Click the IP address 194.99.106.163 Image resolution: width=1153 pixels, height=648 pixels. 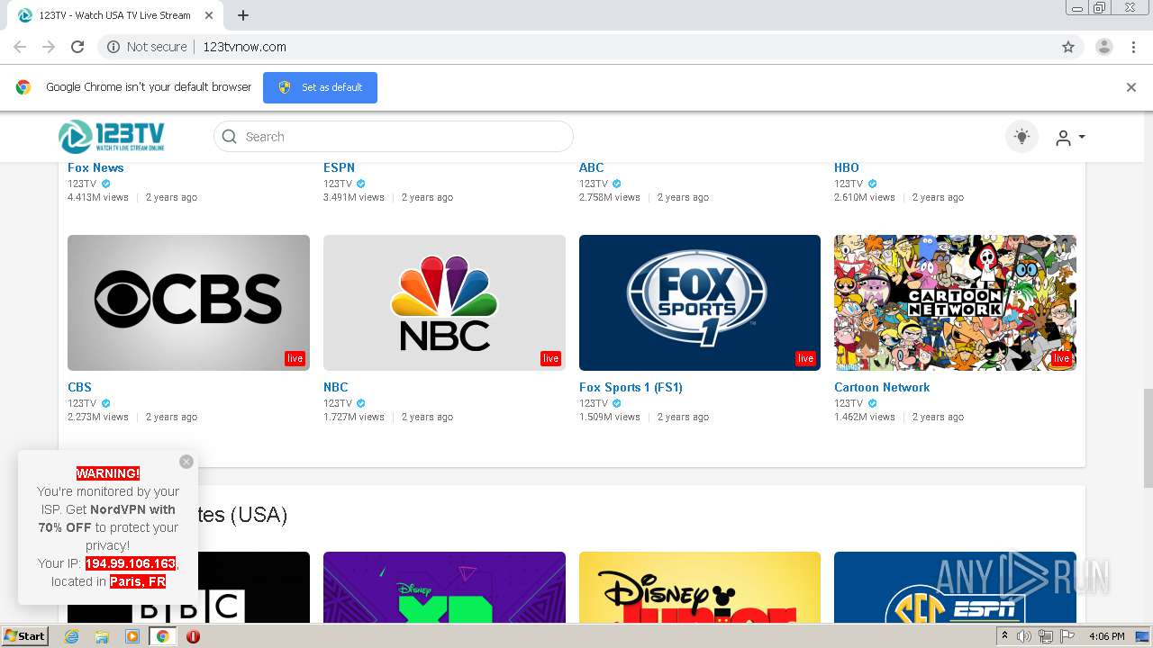click(x=131, y=563)
